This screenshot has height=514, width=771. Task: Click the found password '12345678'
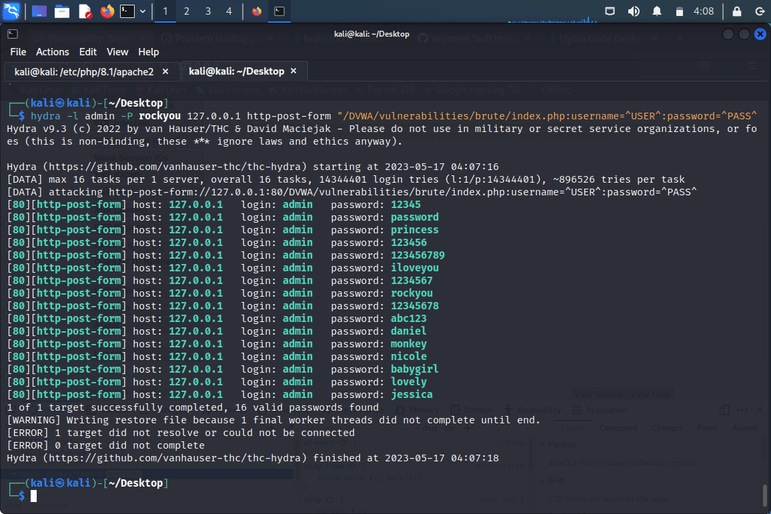414,305
